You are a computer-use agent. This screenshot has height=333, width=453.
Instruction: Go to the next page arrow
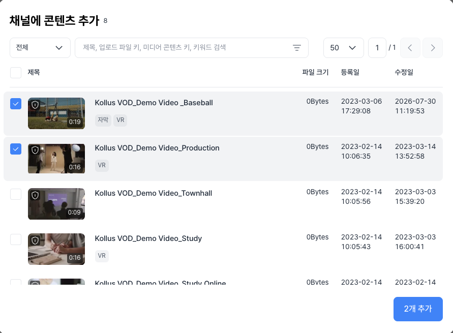(x=433, y=48)
